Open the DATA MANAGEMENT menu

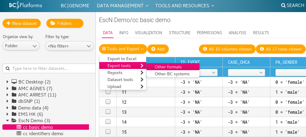123,6
